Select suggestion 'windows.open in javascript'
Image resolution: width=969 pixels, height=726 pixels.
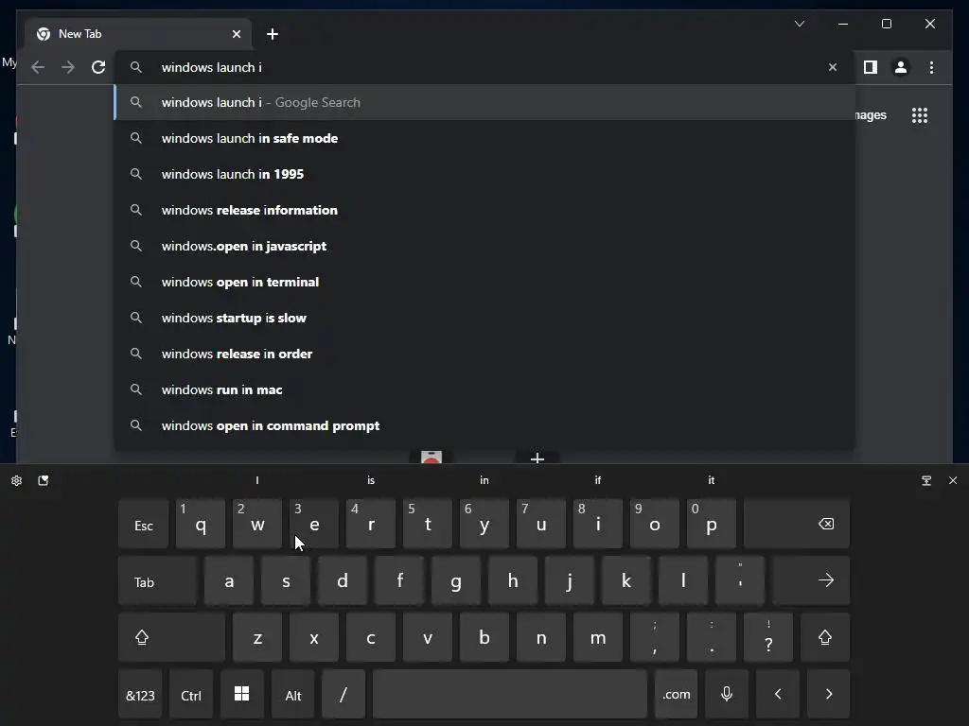[485, 246]
